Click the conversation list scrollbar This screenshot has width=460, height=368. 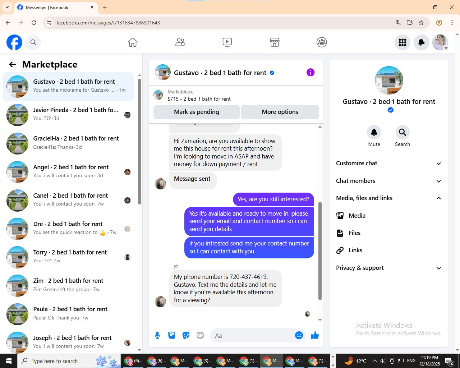point(140,141)
